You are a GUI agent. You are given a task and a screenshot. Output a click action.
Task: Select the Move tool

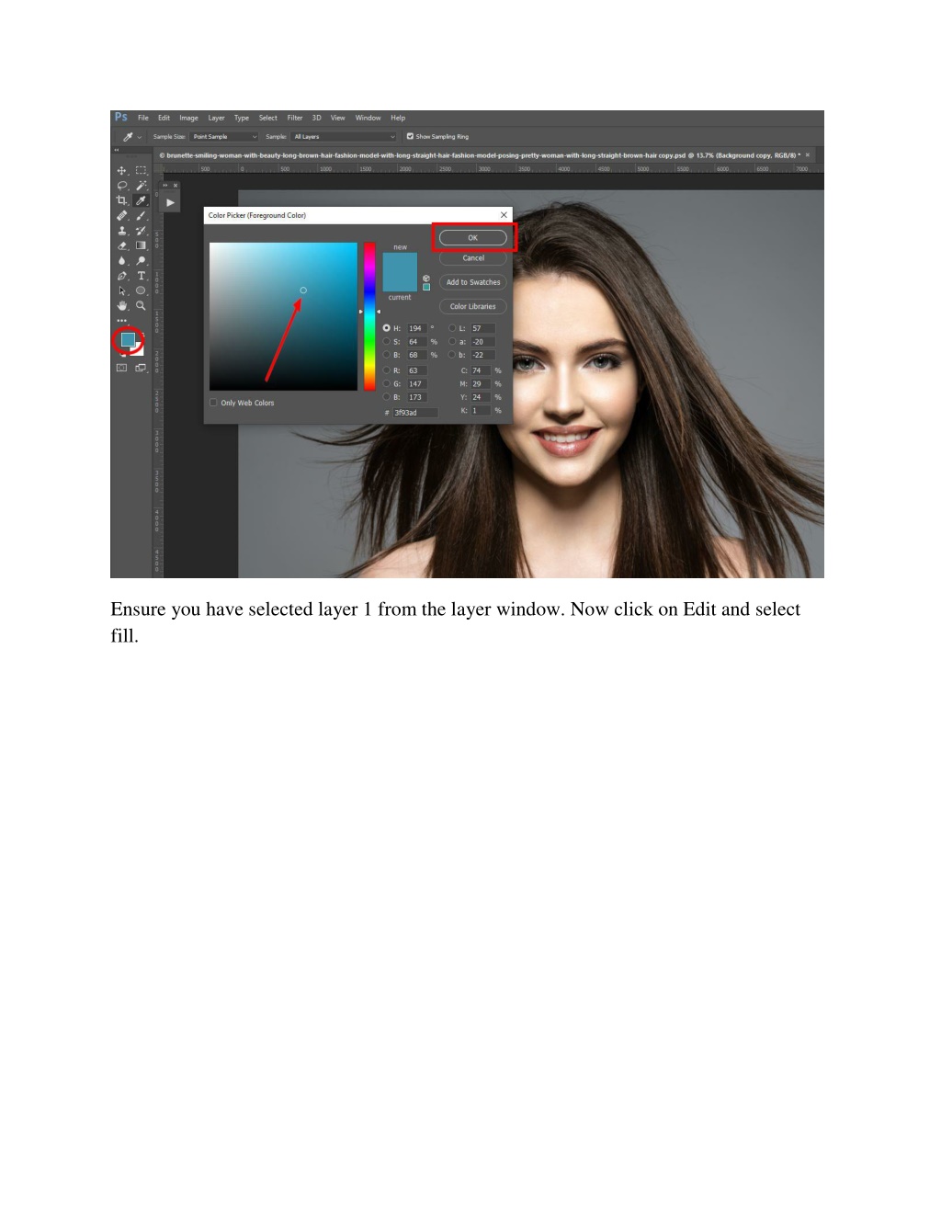click(x=121, y=171)
